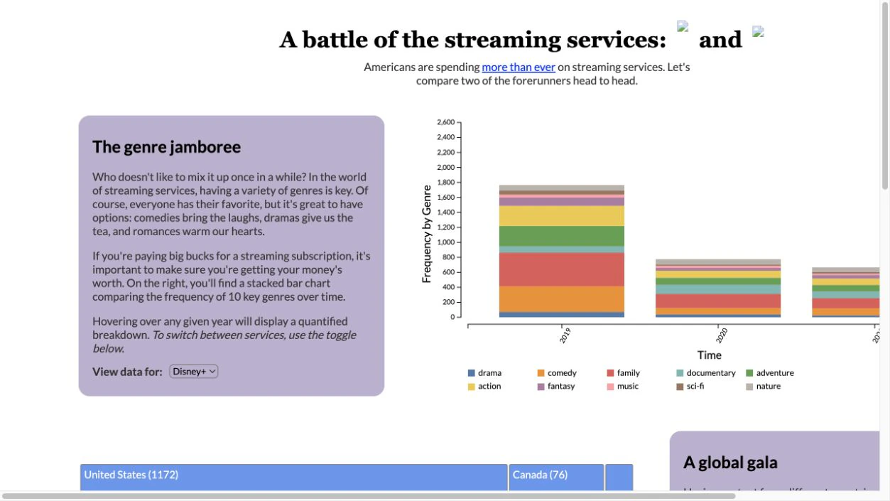Click the 2019 bar's orange comedy segment
The height and width of the screenshot is (501, 890).
point(562,299)
